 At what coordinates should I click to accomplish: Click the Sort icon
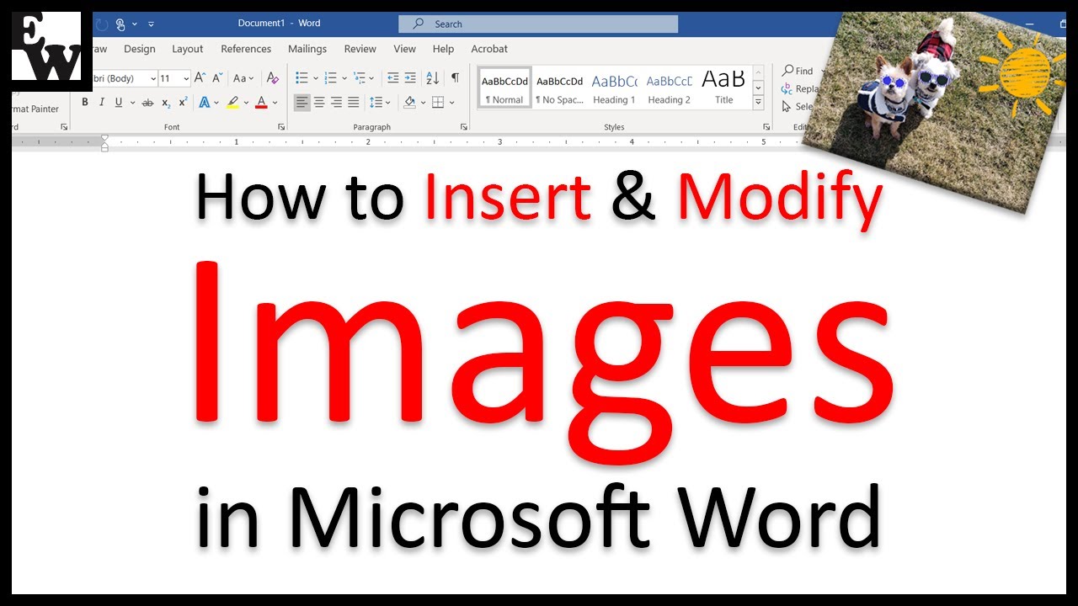click(x=432, y=77)
